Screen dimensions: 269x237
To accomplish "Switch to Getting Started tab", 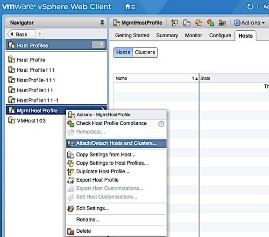I will (132, 35).
